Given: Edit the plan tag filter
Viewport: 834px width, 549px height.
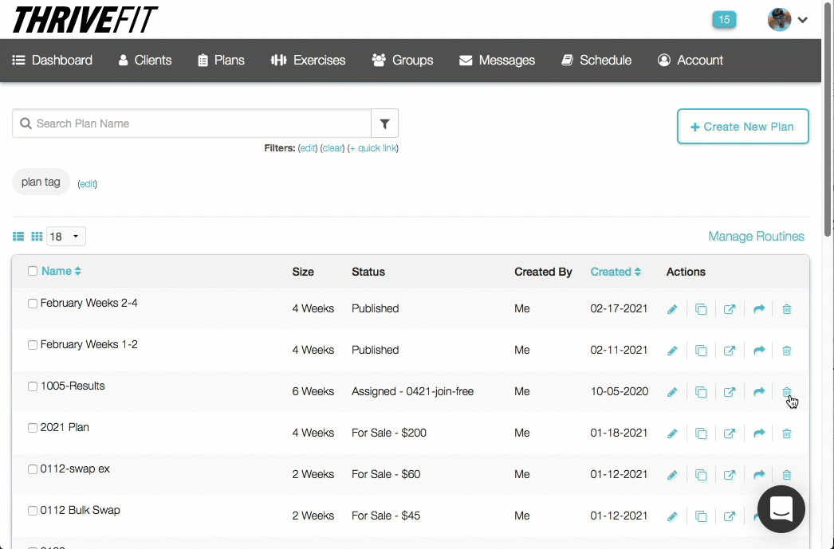Looking at the screenshot, I should click(87, 184).
